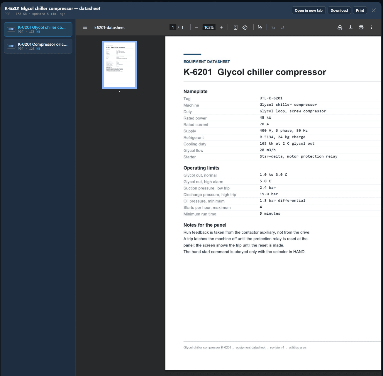Image resolution: width=383 pixels, height=376 pixels.
Task: Click the Starter value Star-delta, motor protection relay
Action: pos(299,156)
